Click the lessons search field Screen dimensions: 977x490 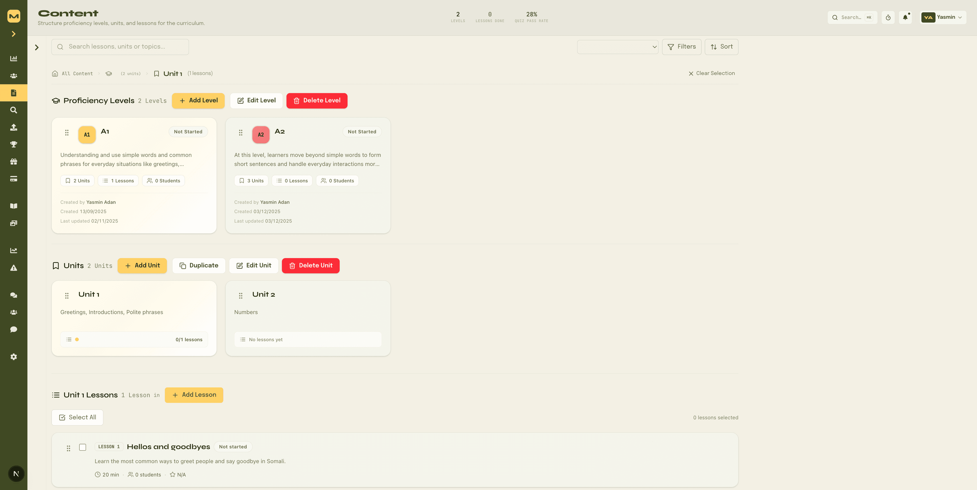click(120, 47)
